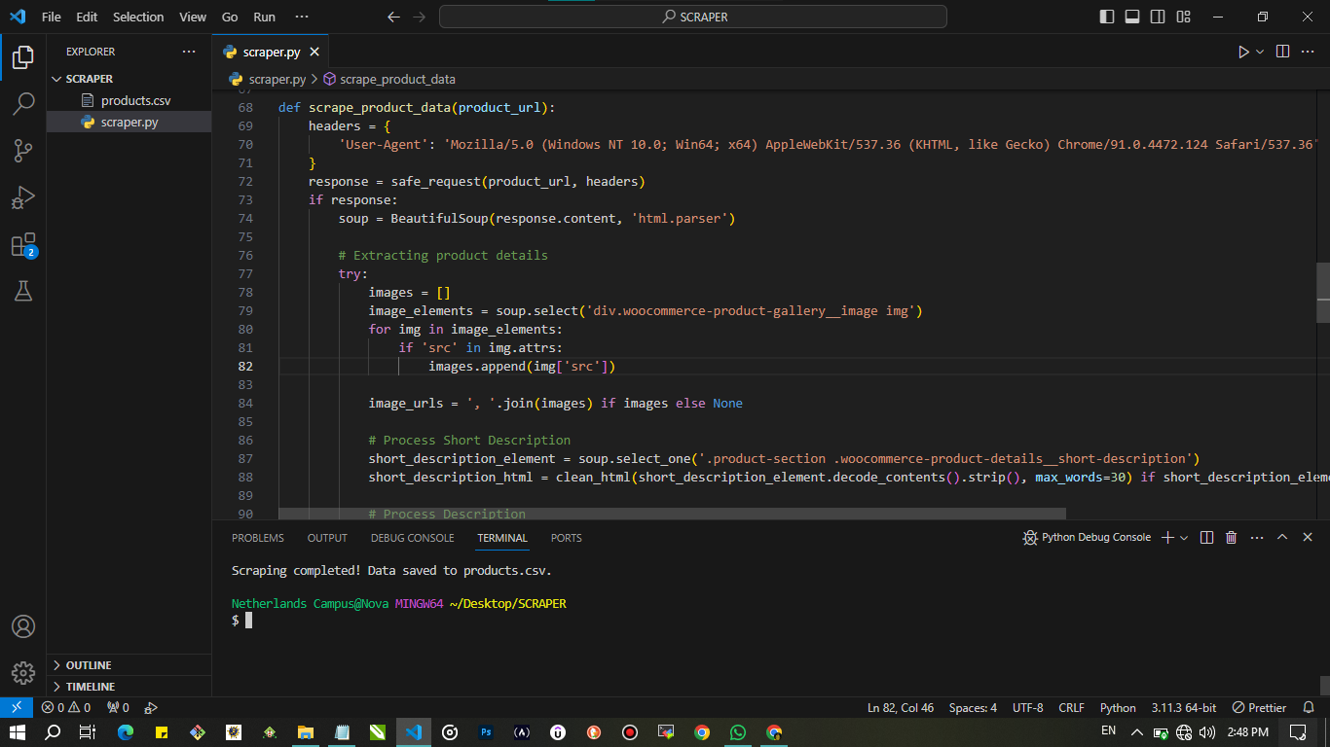Click the forwarded ports indicator in status bar
1330x747 pixels.
click(x=118, y=707)
